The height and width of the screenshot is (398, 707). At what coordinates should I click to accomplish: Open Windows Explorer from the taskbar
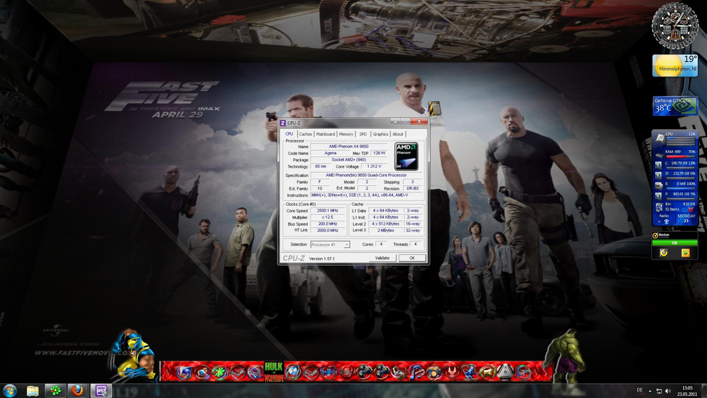click(x=32, y=391)
